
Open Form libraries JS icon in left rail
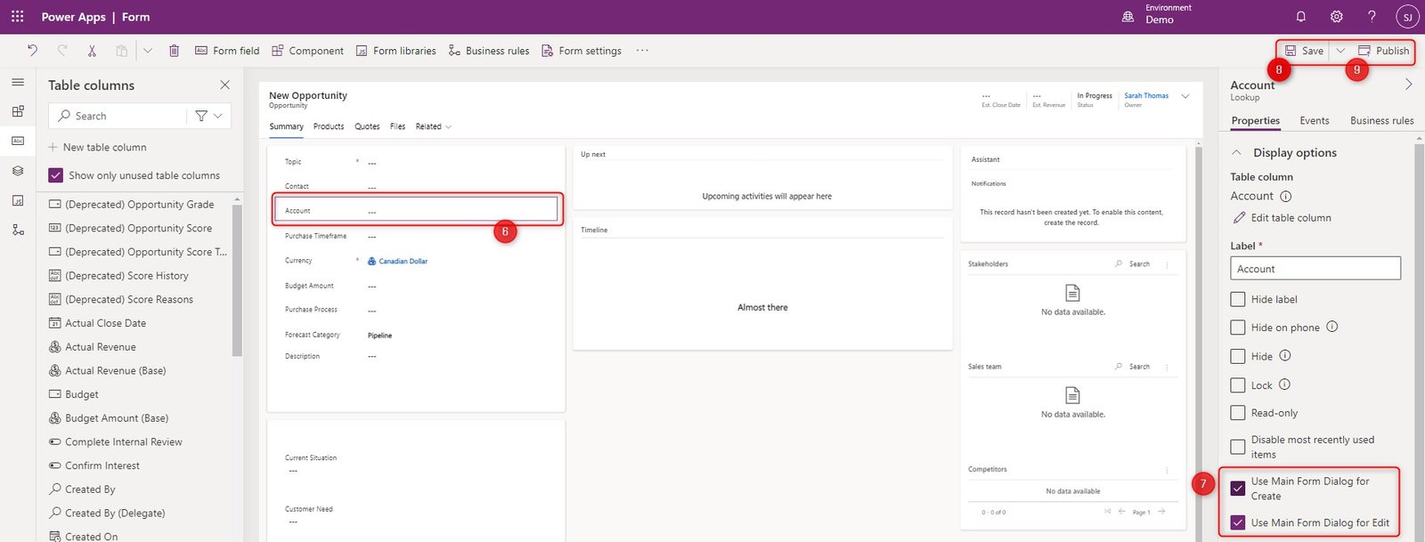point(18,200)
